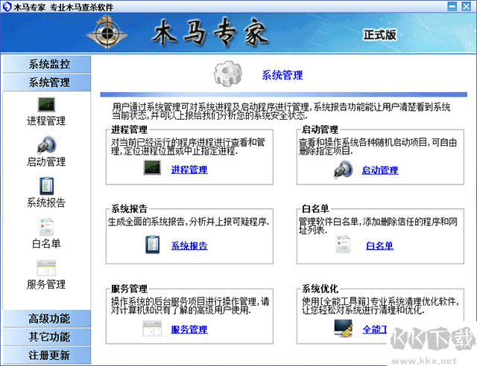Expand the 高级功能 sidebar section

[47, 318]
